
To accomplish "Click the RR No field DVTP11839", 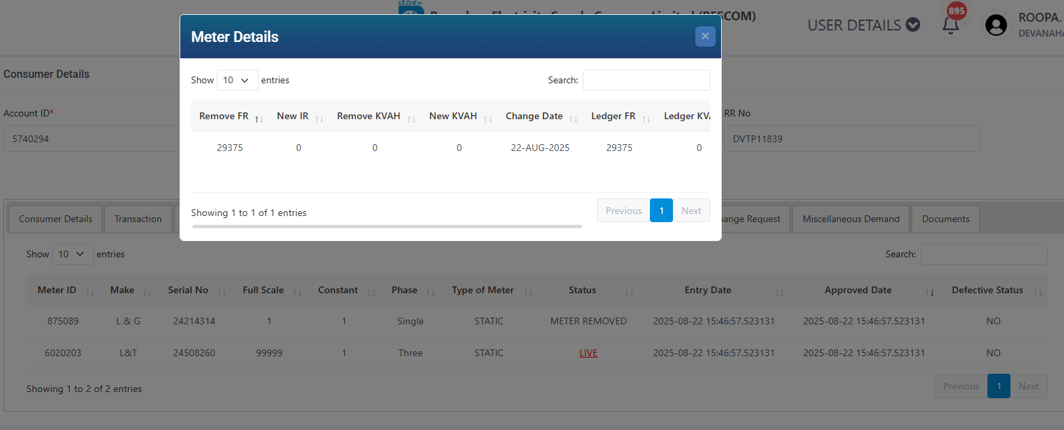I will (x=852, y=139).
